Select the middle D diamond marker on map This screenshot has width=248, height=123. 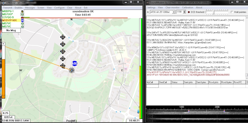(x=63, y=51)
